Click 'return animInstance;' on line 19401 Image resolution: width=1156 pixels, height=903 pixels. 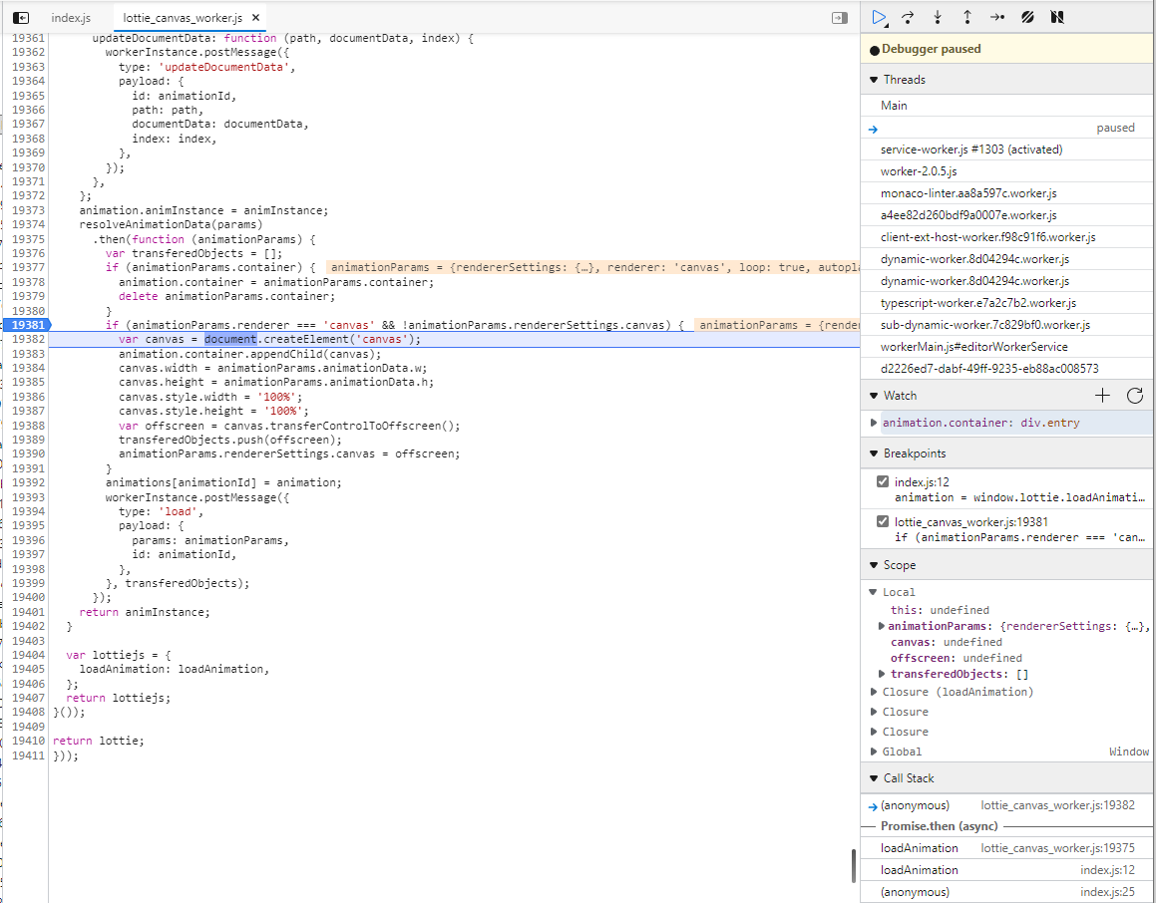tap(144, 612)
